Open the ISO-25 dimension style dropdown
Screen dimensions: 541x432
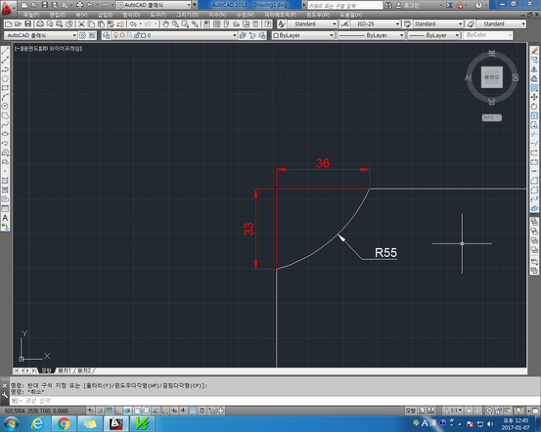(375, 24)
